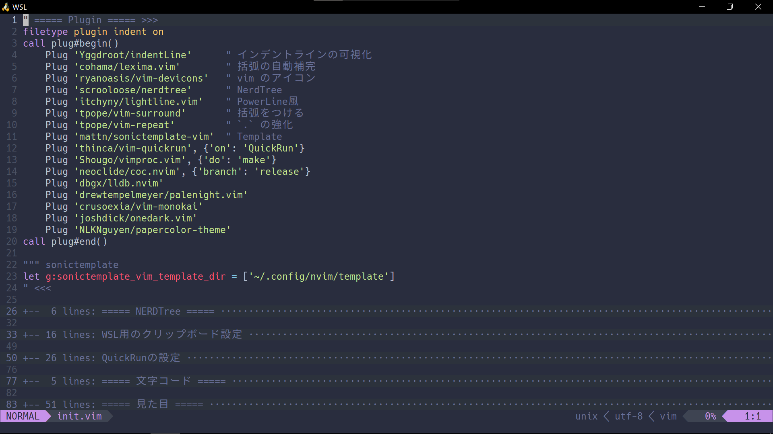Expand the 見た目 fold on line 83
Screen dimensions: 773x434
(113, 404)
